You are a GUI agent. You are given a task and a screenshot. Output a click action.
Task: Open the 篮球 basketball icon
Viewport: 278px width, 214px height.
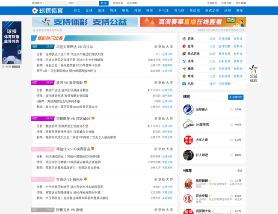[184, 46]
